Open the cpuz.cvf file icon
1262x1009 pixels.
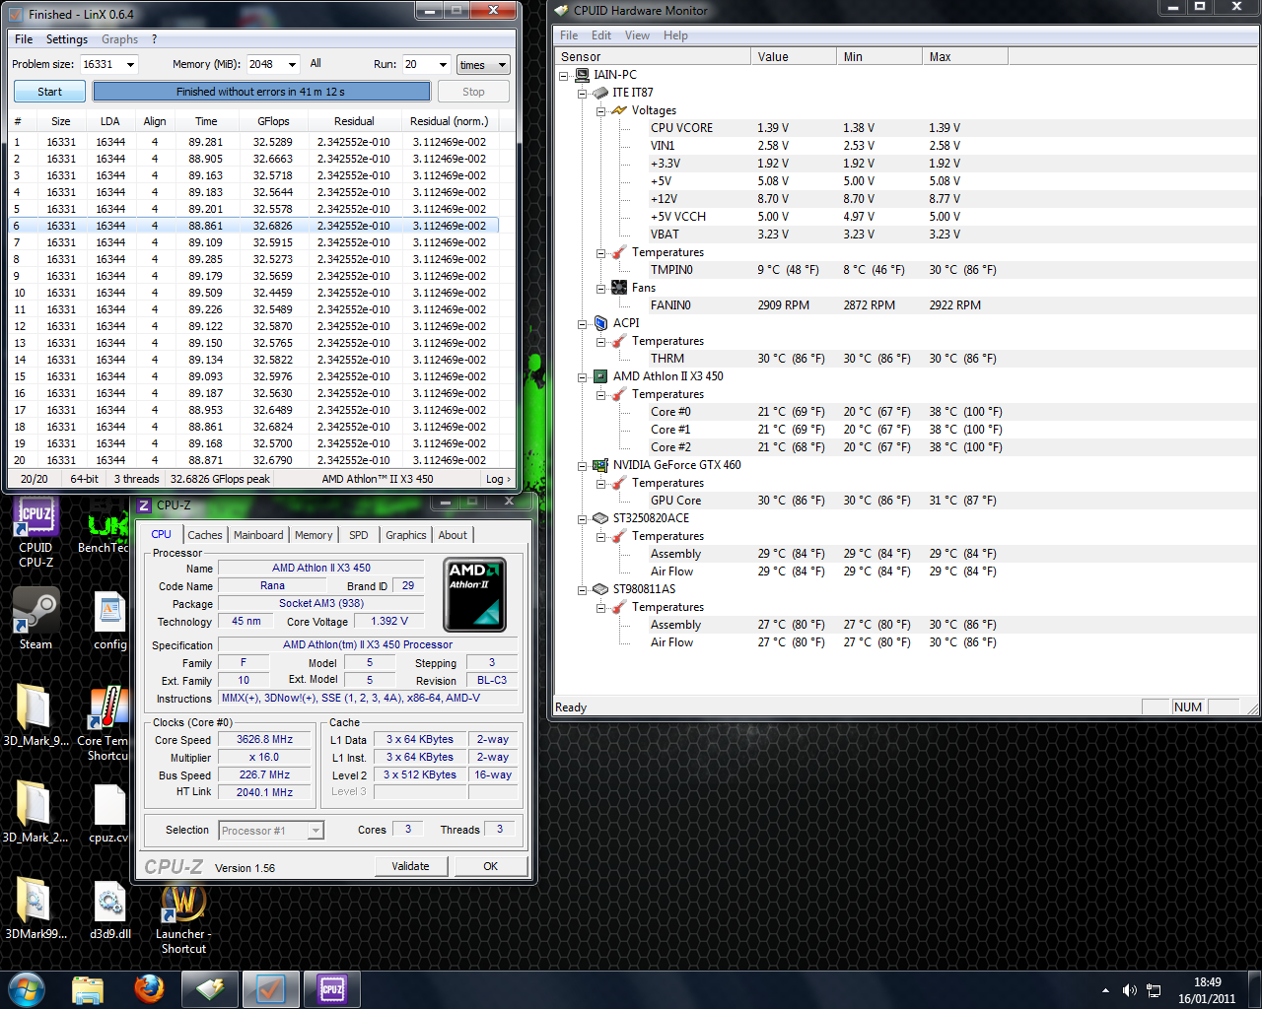point(108,813)
